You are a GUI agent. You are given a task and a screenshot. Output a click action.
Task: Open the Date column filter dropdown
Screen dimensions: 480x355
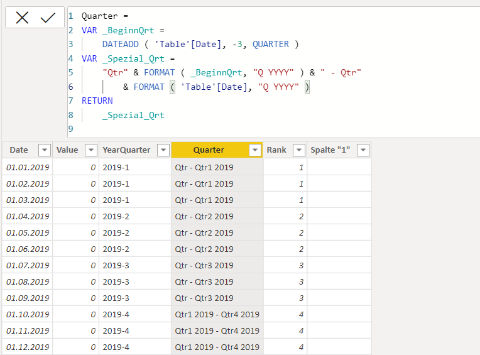click(x=45, y=150)
